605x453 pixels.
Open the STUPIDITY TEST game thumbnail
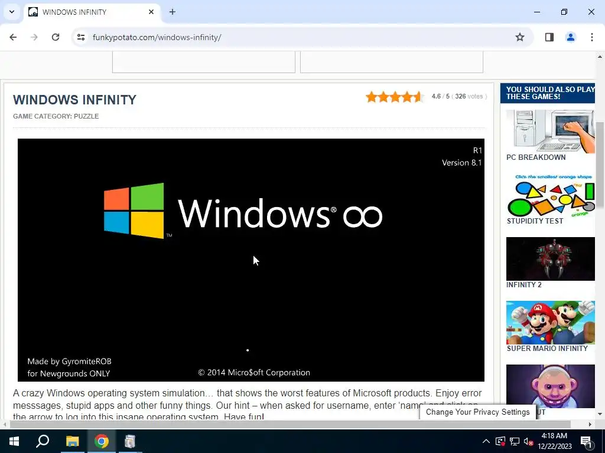pos(550,195)
